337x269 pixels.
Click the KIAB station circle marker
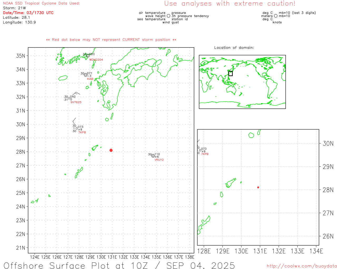coord(86,75)
